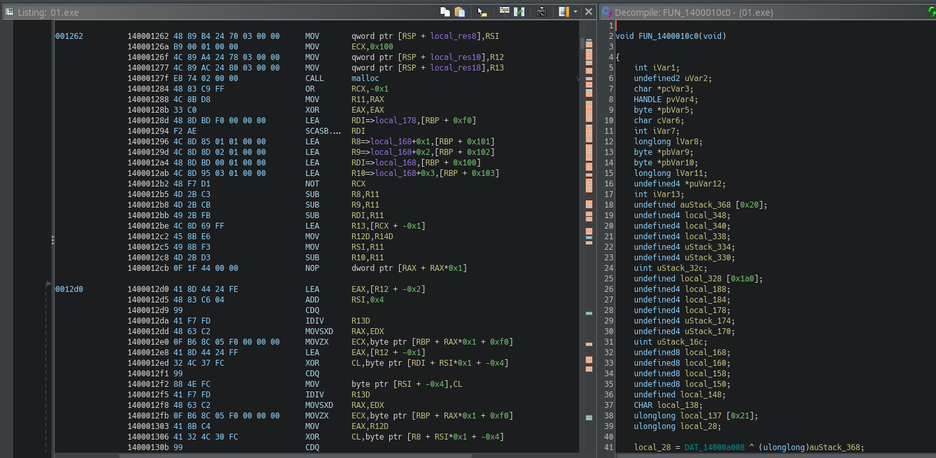Click the Edit Listing Fields icon
This screenshot has height=458, width=936.
pos(563,12)
